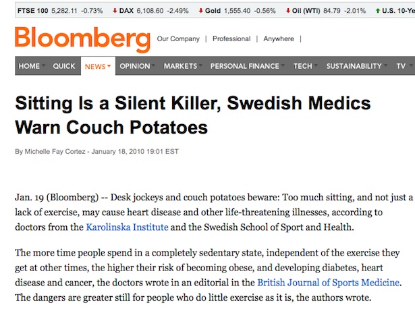The width and height of the screenshot is (415, 317).
Task: Follow the Karolinska Institute link
Action: (x=128, y=227)
